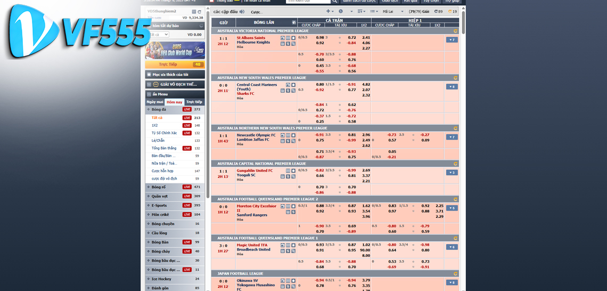Collapse the ẩn Menu panel

(x=175, y=94)
